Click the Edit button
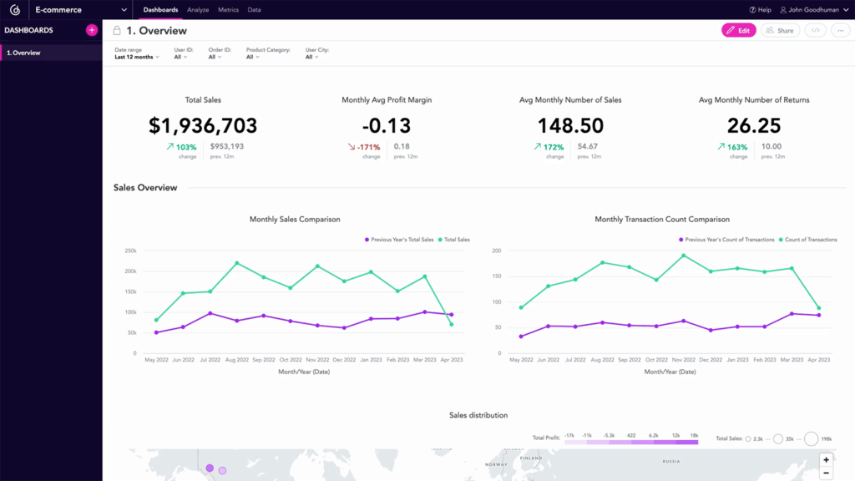Image resolution: width=855 pixels, height=481 pixels. [x=738, y=31]
